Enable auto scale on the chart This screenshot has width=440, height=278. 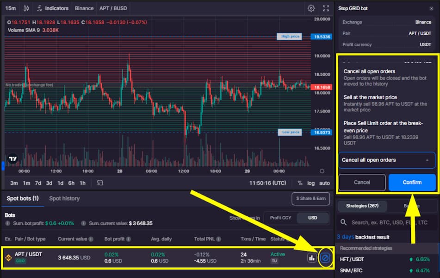(323, 183)
